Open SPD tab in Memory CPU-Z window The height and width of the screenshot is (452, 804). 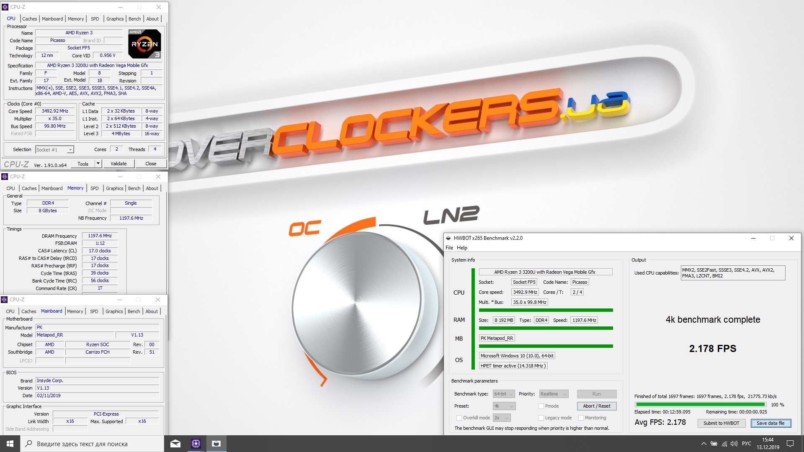95,188
